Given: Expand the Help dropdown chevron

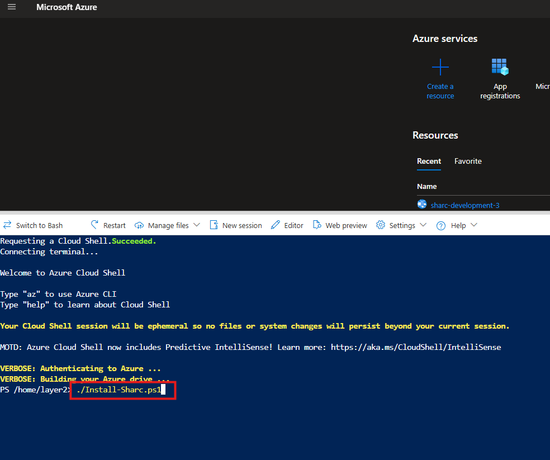Looking at the screenshot, I should 473,225.
